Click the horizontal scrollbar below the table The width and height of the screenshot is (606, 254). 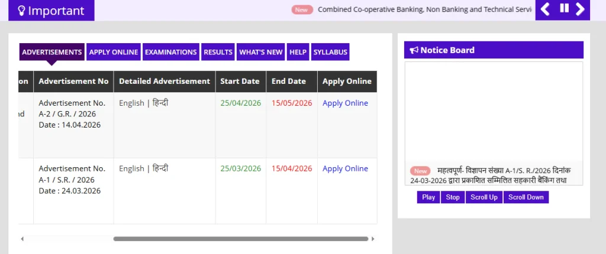tap(241, 239)
